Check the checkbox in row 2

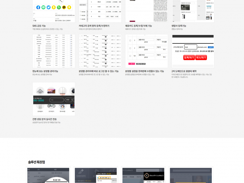(130, 48)
